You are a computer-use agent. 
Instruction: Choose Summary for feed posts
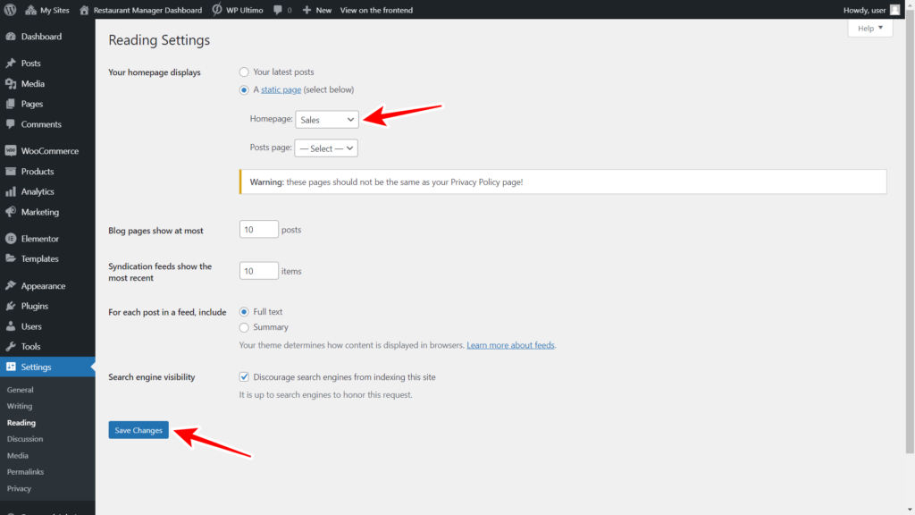coord(243,328)
